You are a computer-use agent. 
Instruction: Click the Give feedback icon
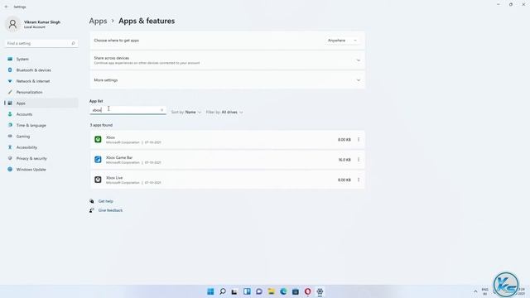(x=92, y=210)
